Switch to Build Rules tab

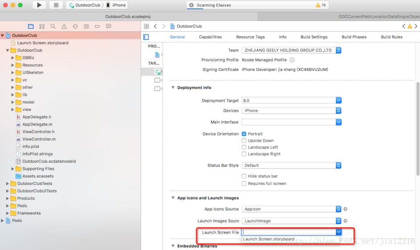tap(391, 37)
